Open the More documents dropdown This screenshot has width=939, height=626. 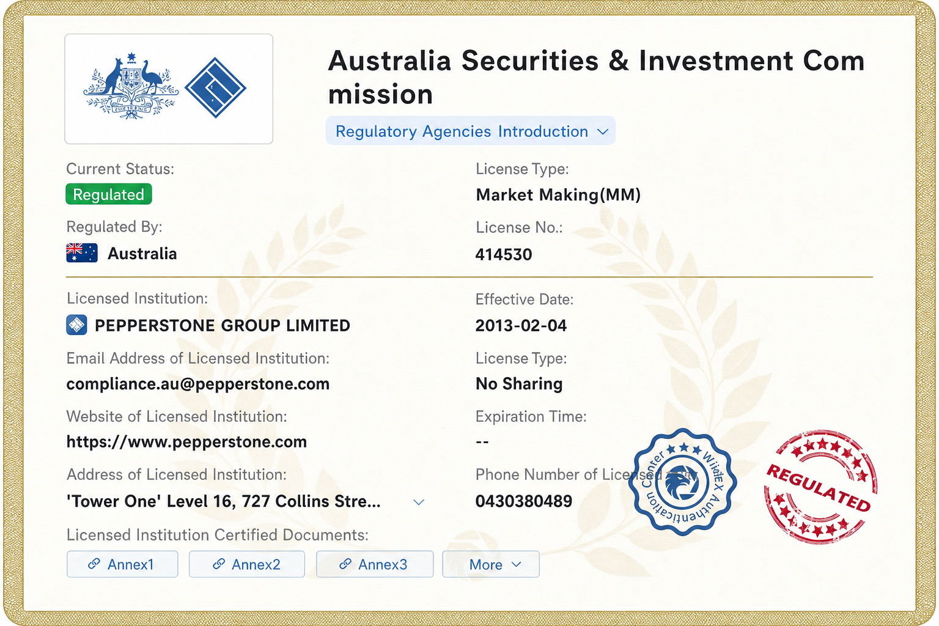point(491,564)
